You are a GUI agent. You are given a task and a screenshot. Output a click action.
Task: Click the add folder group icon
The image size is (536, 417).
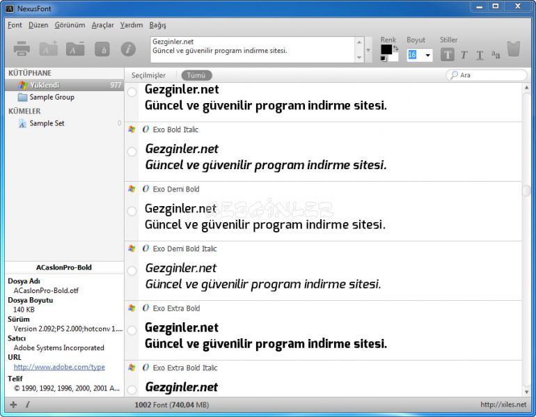(x=49, y=49)
